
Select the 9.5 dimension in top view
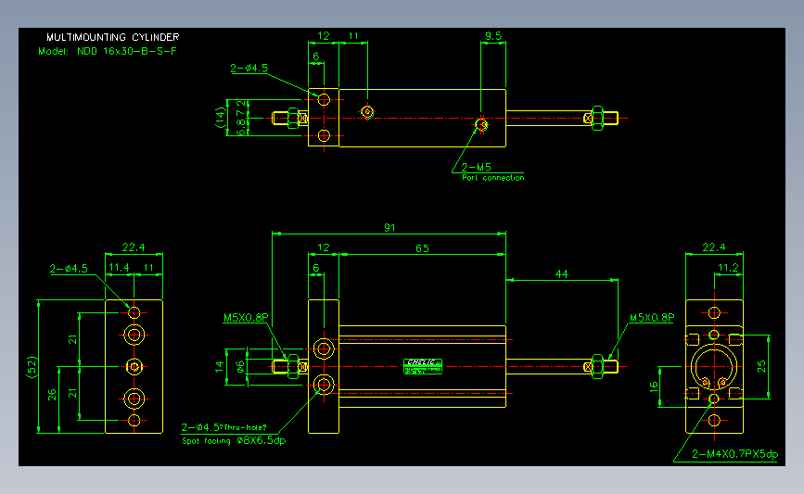pos(493,36)
